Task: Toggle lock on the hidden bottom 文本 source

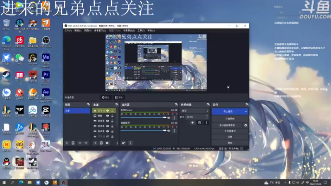Action: pos(112,136)
